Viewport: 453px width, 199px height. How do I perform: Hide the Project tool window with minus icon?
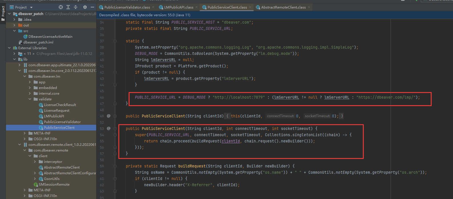pyautogui.click(x=92, y=7)
